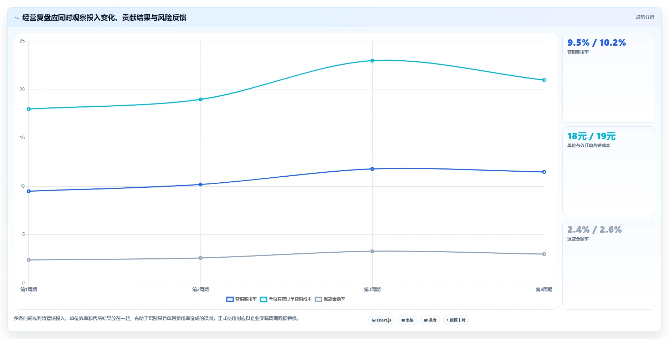669x339 pixels.
Task: Click the 18元 / 19元 metric value
Action: pos(592,136)
